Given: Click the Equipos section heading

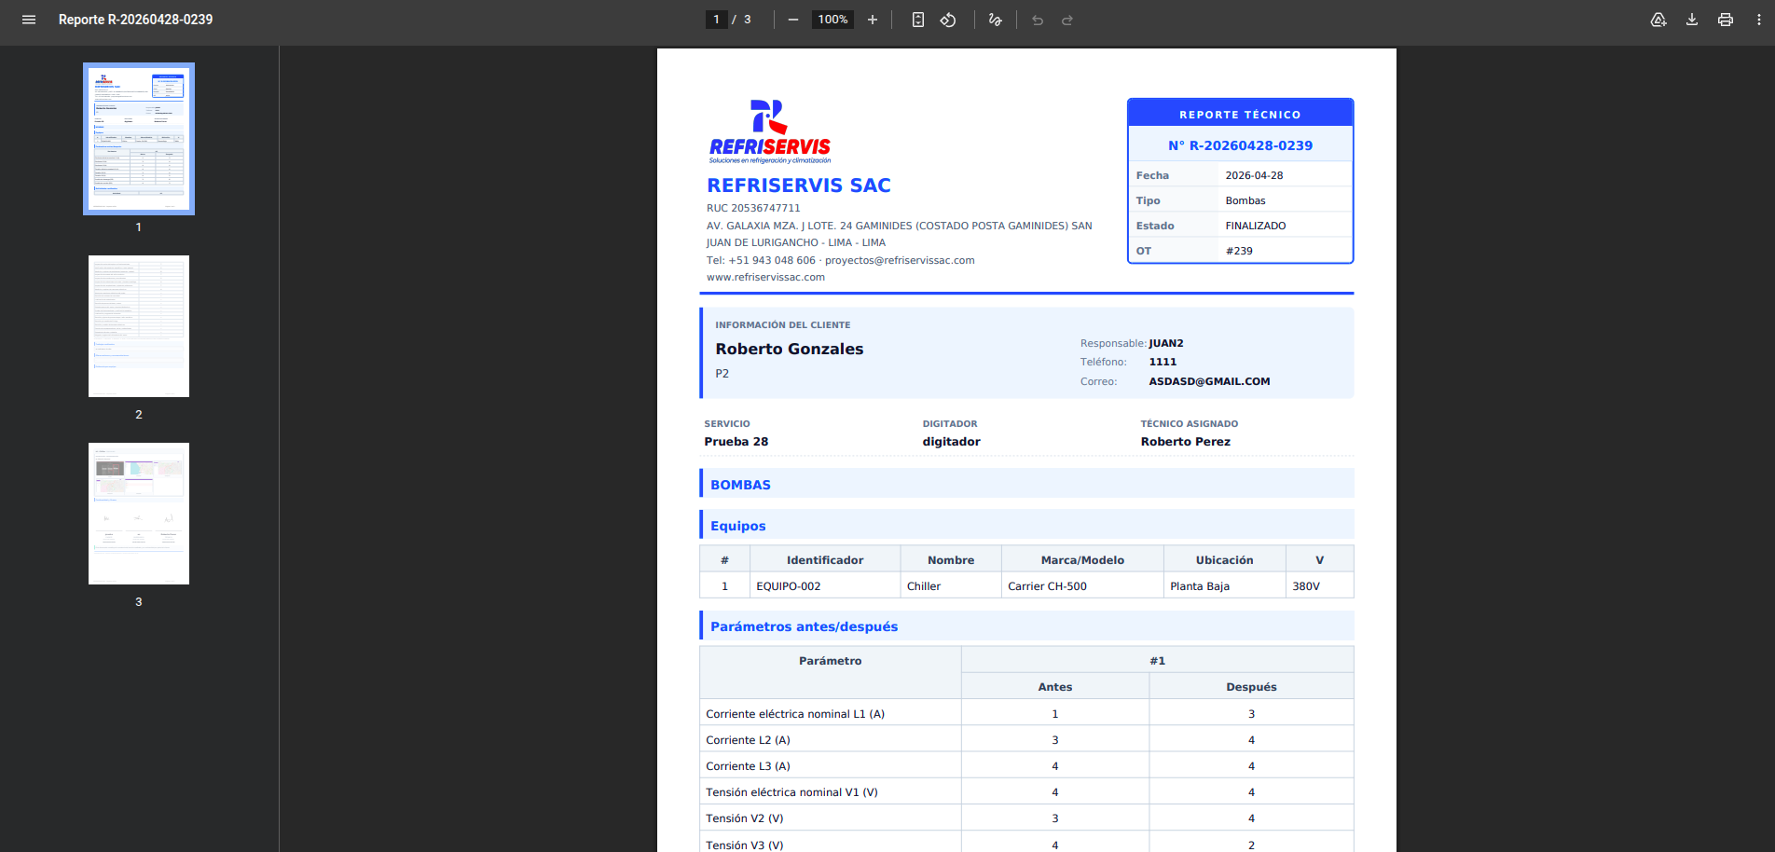Looking at the screenshot, I should tap(738, 526).
